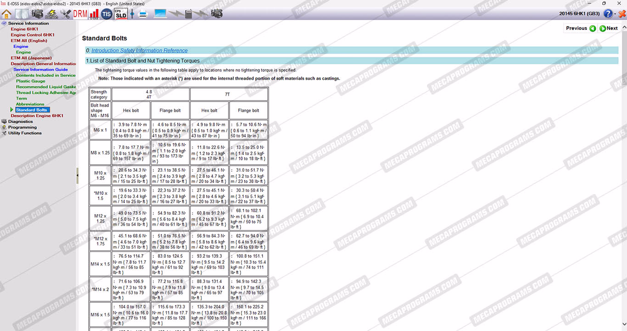Click the blue Help question mark icon
627x331 pixels.
point(608,14)
